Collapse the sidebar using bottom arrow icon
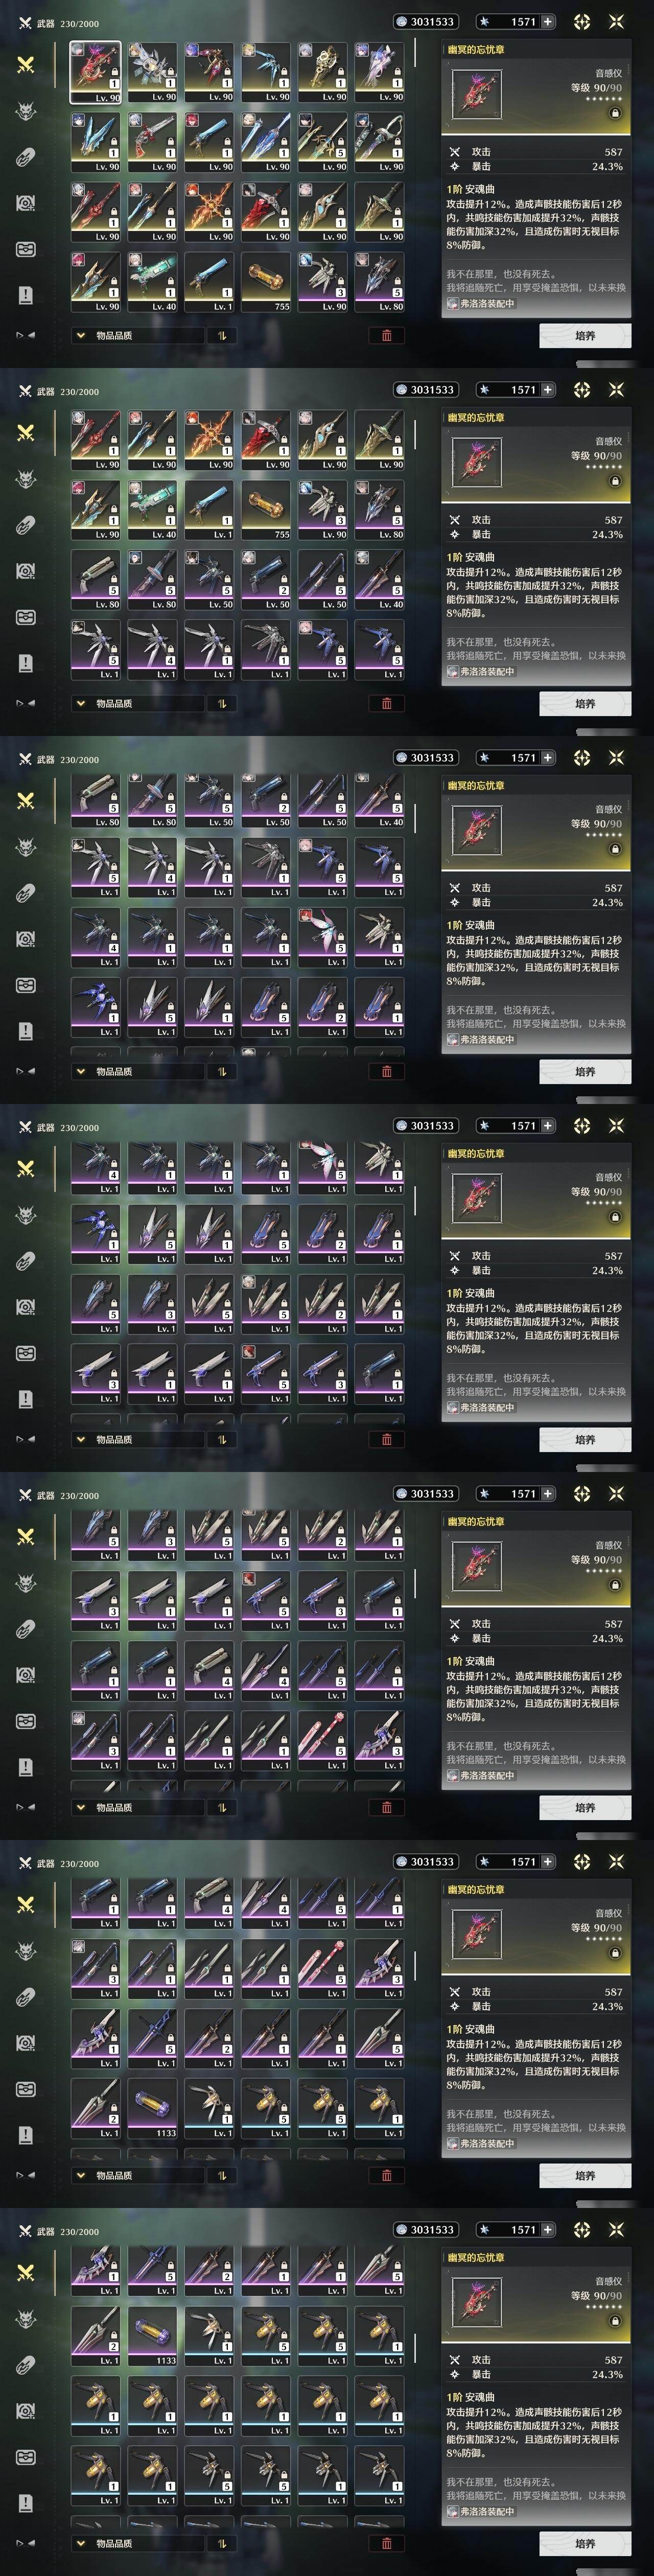Image resolution: width=654 pixels, height=2576 pixels. tap(26, 335)
